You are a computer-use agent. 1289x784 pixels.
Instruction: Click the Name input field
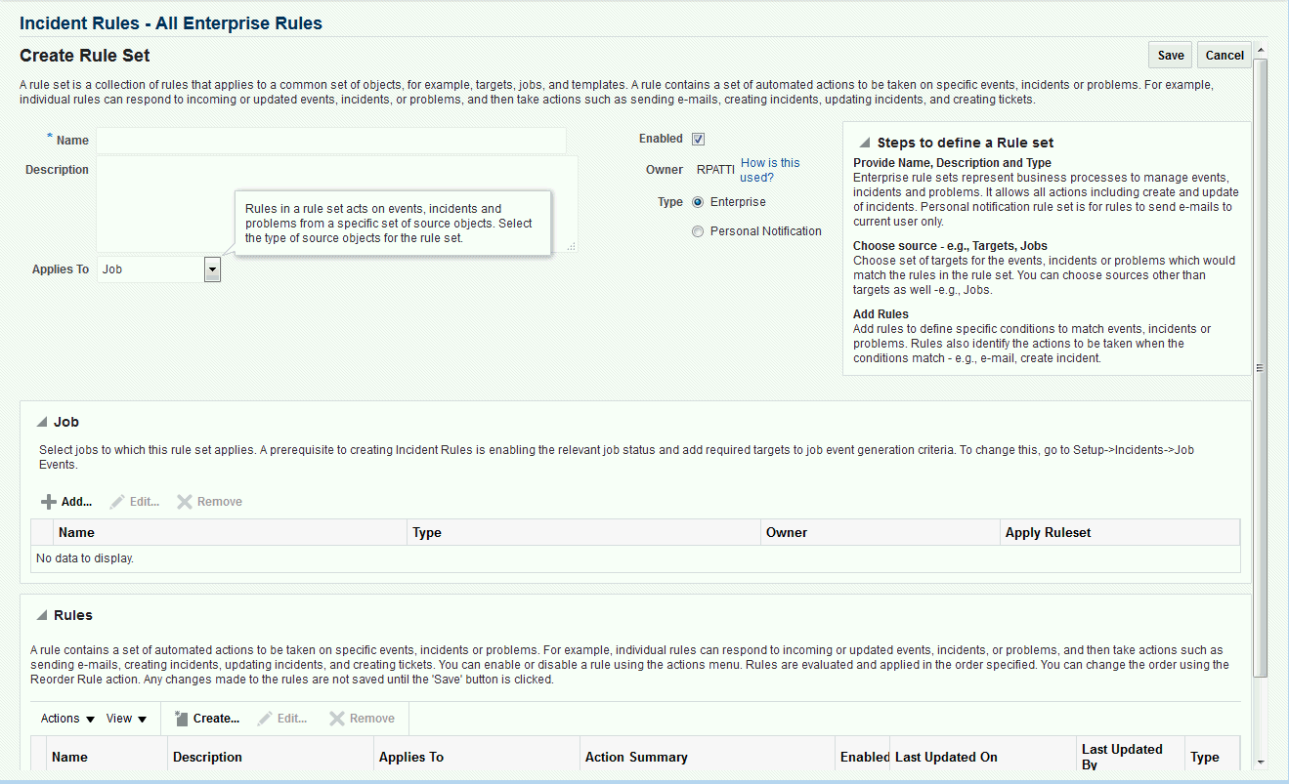tap(331, 141)
